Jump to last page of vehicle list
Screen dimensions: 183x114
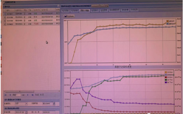point(32,95)
